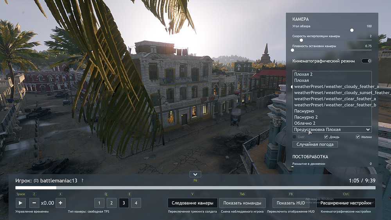Select camera type 2

(111, 203)
